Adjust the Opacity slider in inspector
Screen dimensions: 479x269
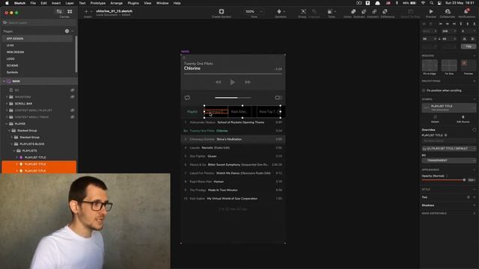pyautogui.click(x=443, y=180)
